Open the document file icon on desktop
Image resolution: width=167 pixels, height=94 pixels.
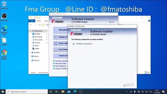click(x=4, y=41)
